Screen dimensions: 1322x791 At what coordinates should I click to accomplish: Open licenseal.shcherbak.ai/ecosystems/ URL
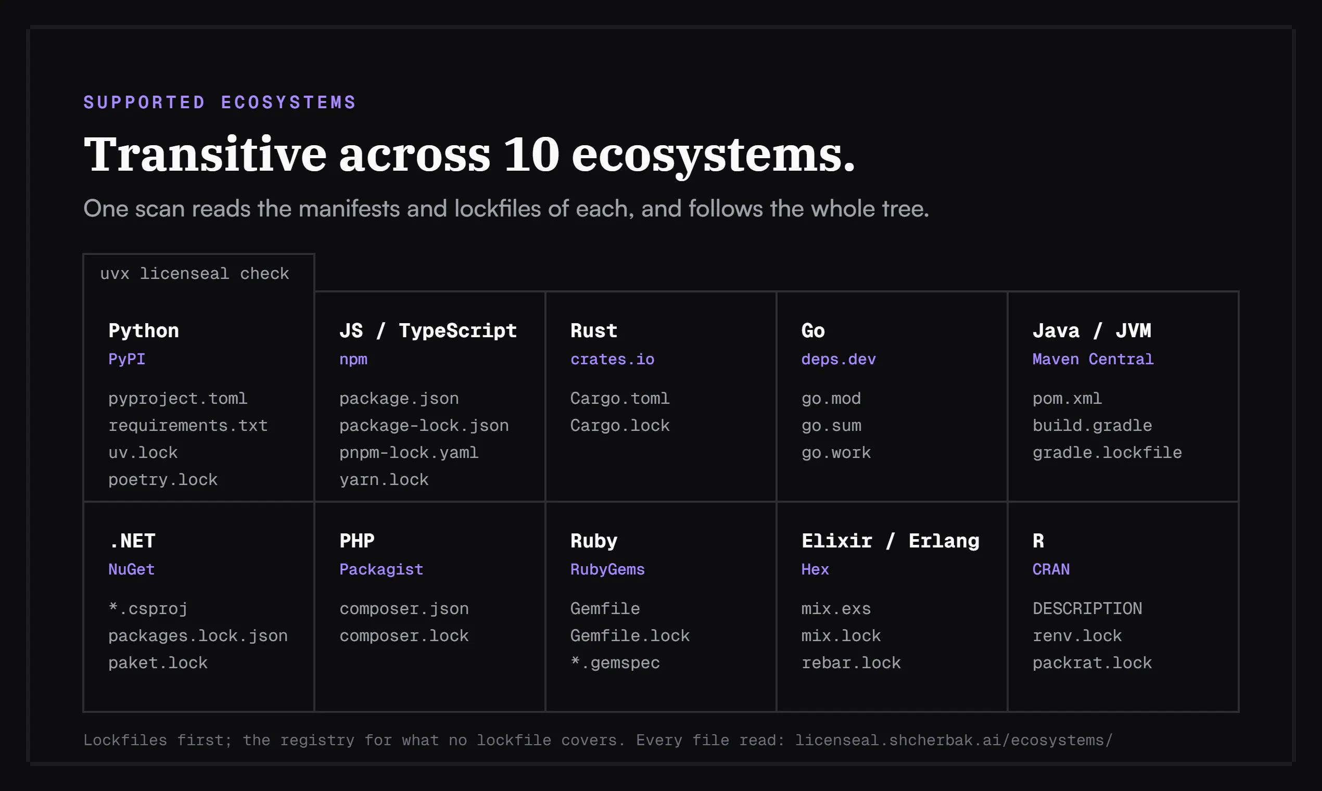pyautogui.click(x=954, y=740)
